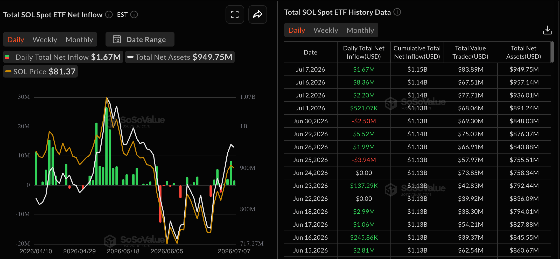Image resolution: width=560 pixels, height=259 pixels.
Task: Click Total Net Assets(USD) column header
Action: click(524, 52)
